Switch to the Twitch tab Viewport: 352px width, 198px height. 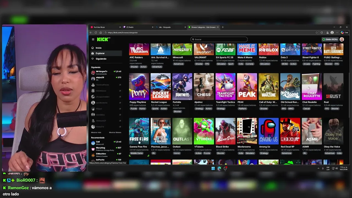(138, 27)
